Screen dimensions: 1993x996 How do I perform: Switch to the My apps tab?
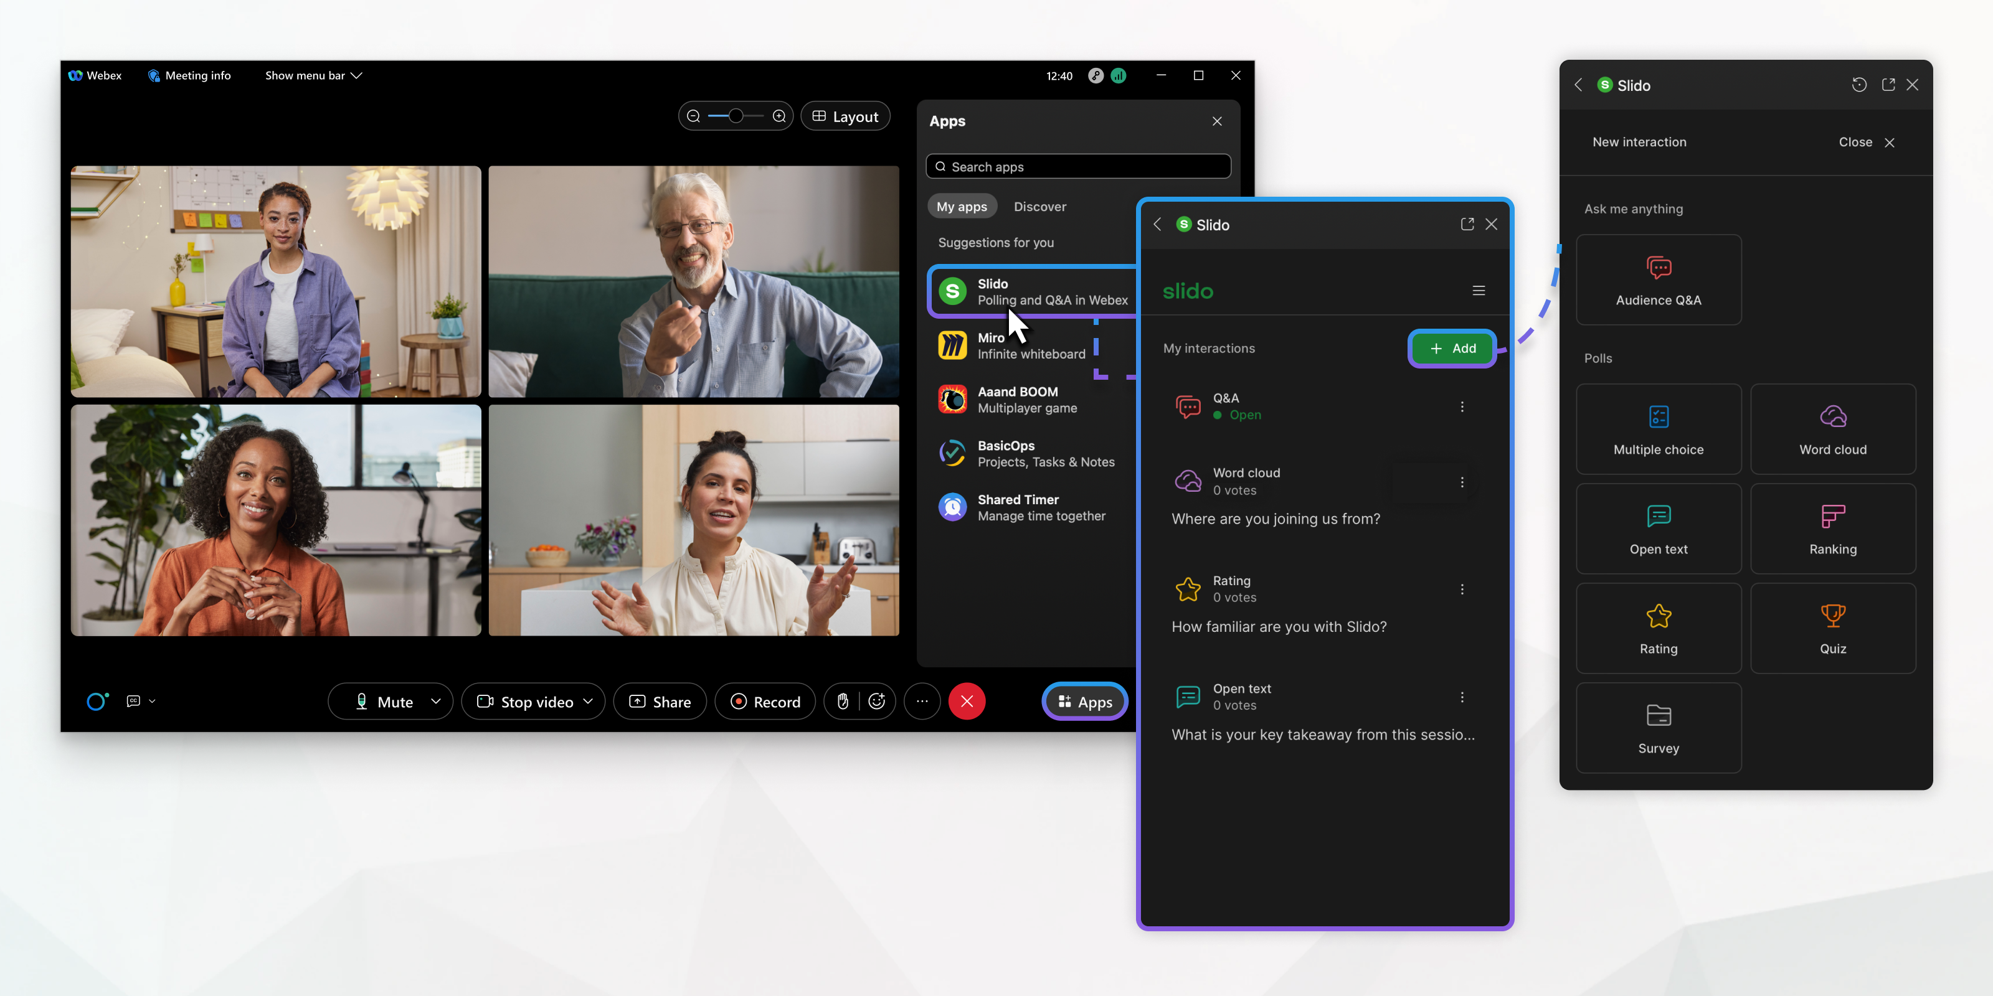962,207
